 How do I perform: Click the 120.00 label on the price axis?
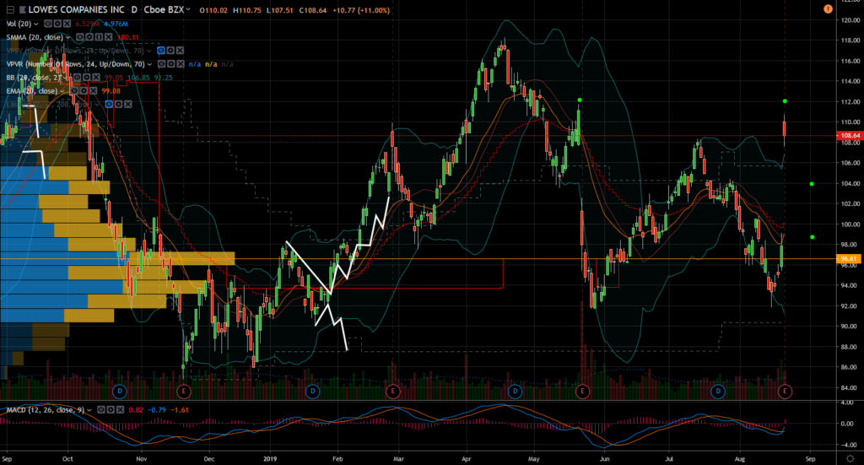coord(850,20)
